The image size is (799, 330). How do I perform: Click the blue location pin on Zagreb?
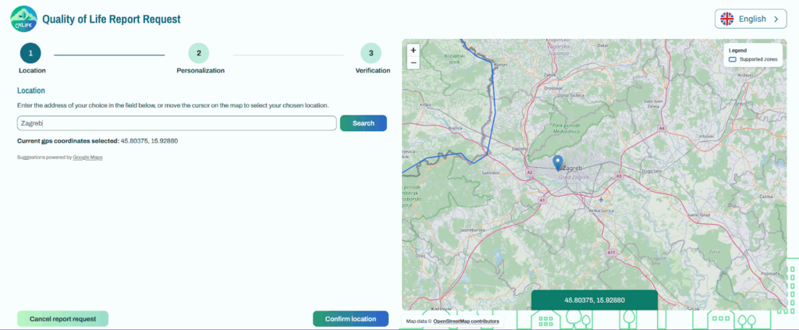pos(557,162)
